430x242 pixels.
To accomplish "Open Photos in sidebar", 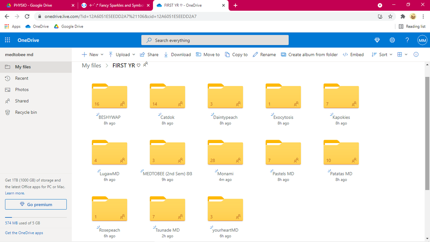I will pos(36,90).
